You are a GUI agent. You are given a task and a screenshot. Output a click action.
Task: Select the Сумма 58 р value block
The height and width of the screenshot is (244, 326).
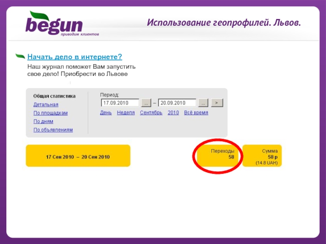coord(262,156)
